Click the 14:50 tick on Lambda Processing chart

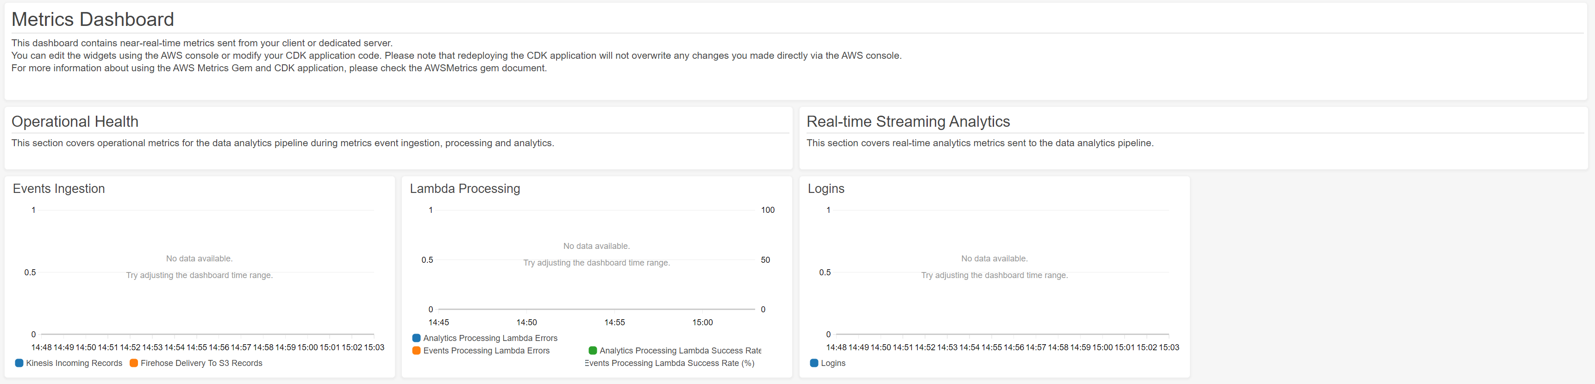click(526, 322)
